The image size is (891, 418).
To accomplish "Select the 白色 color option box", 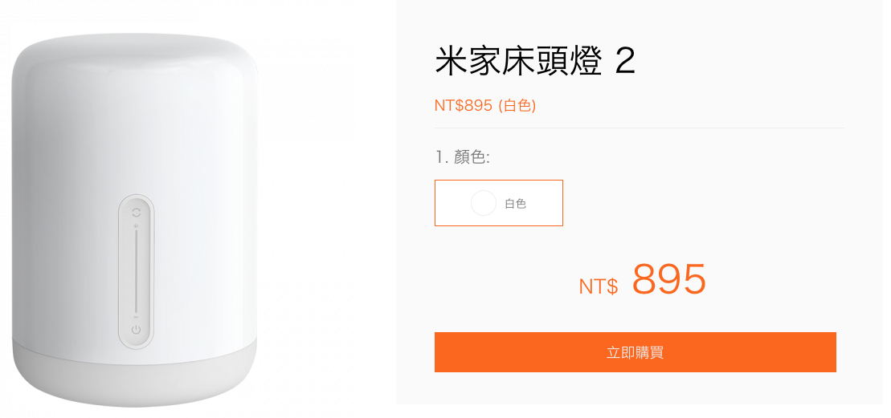I will tap(499, 203).
